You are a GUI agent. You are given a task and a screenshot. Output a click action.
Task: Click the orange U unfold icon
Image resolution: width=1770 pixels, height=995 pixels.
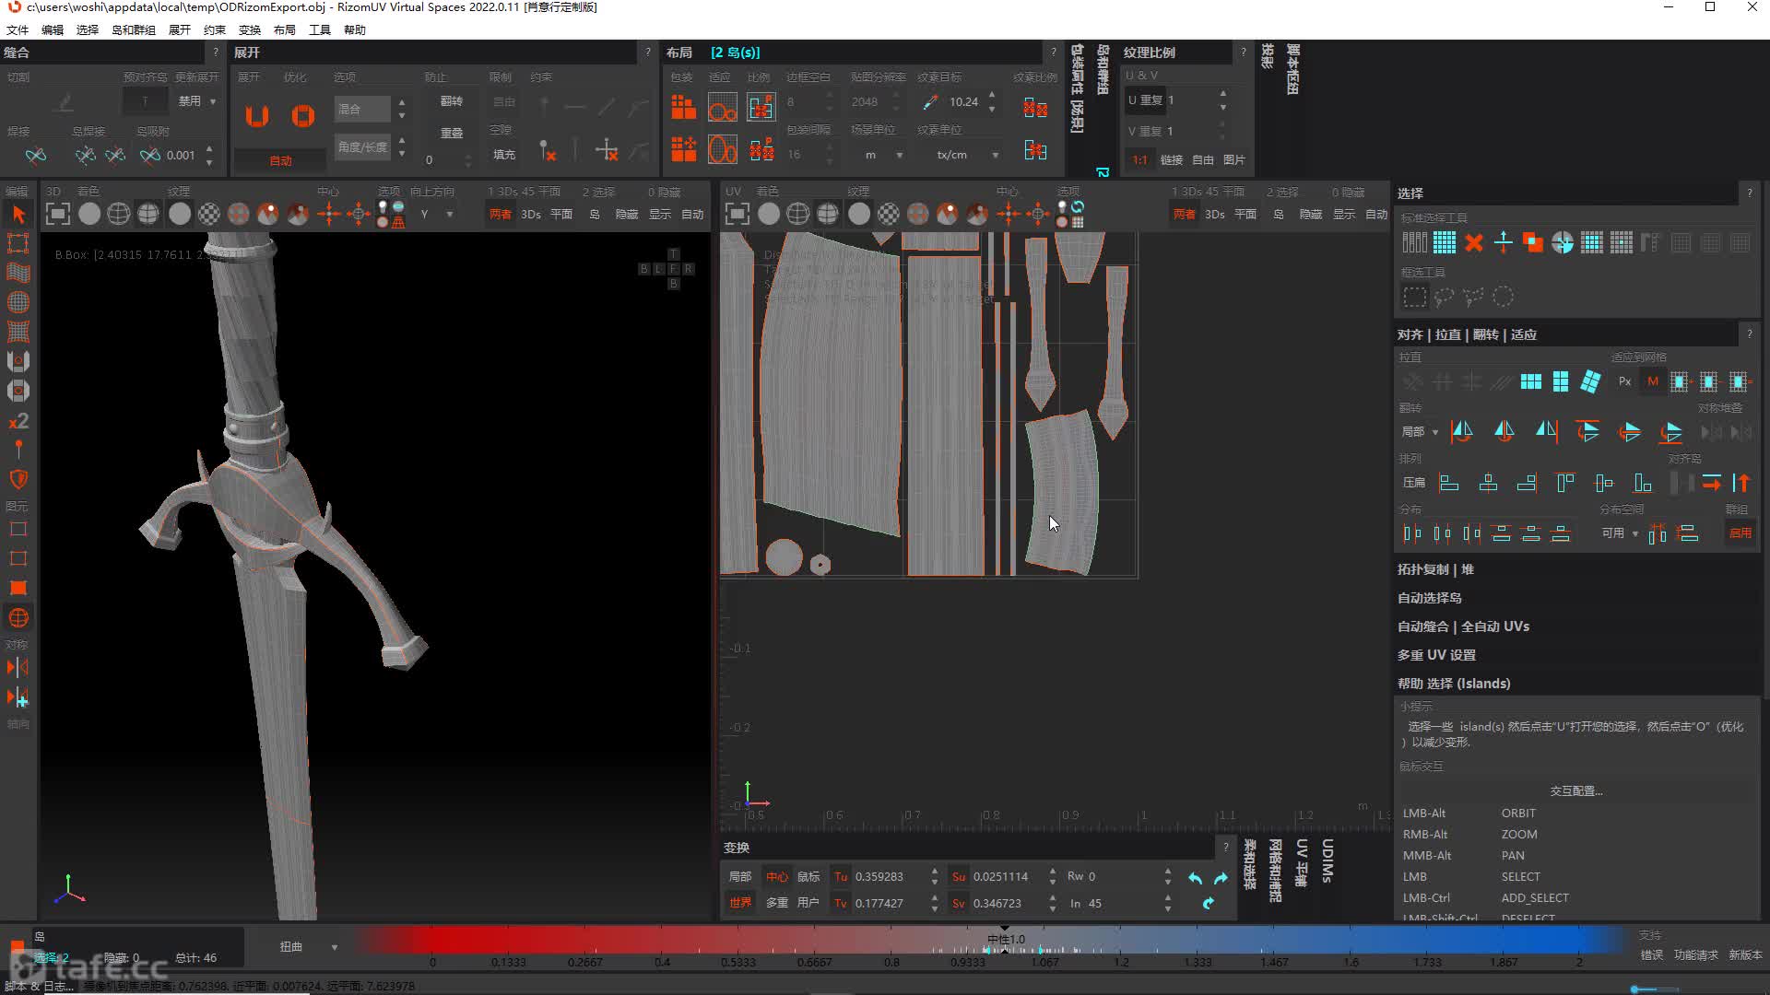coord(257,116)
